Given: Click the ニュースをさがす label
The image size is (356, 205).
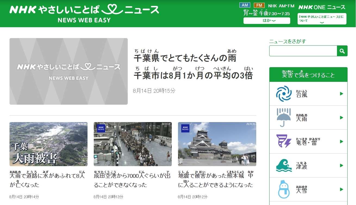Looking at the screenshot, I should pyautogui.click(x=288, y=41).
